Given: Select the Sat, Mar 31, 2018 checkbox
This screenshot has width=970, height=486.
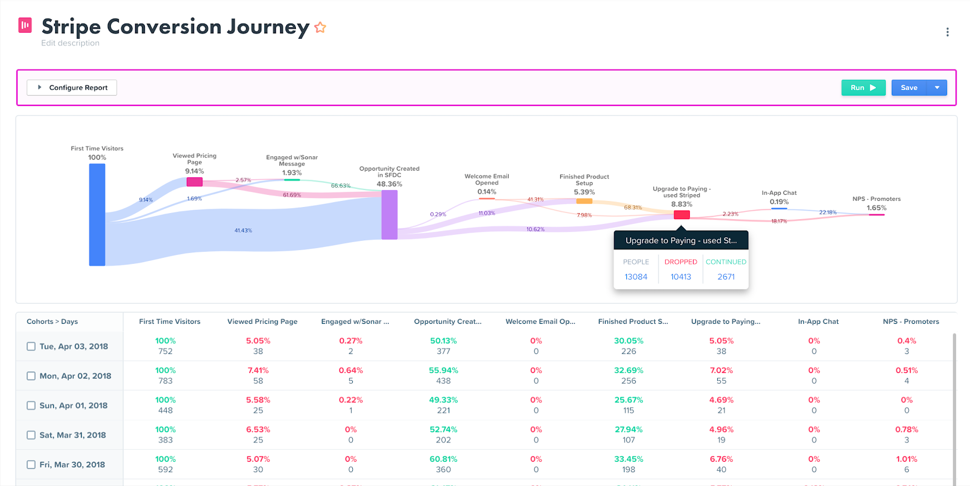Looking at the screenshot, I should (x=31, y=435).
